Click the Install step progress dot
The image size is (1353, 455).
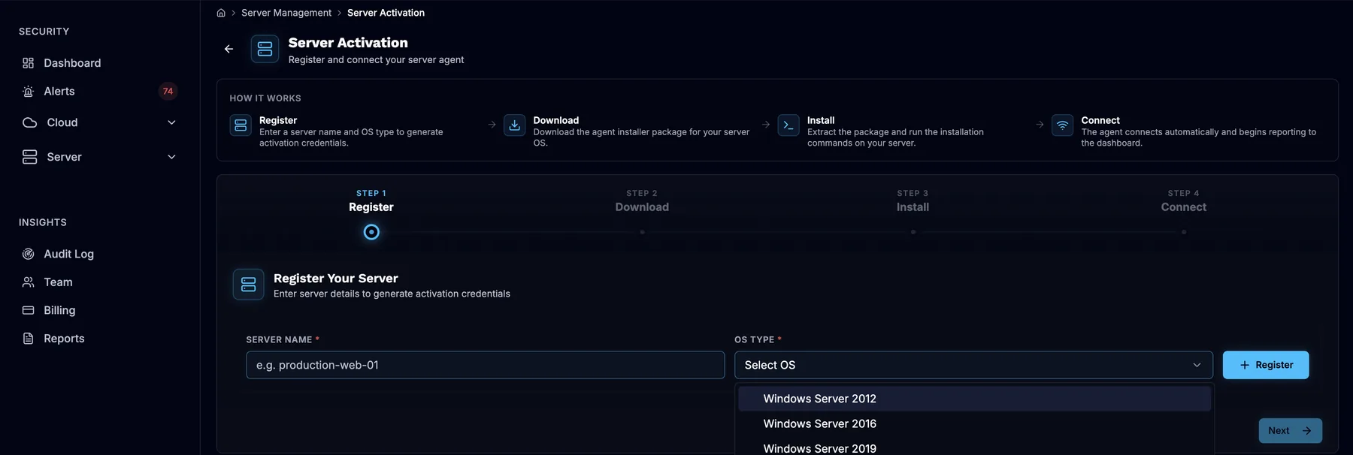click(913, 232)
